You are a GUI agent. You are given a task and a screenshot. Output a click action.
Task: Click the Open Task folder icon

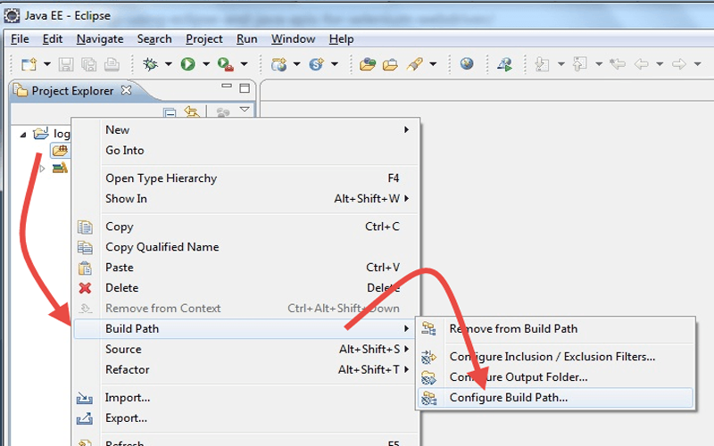point(390,64)
